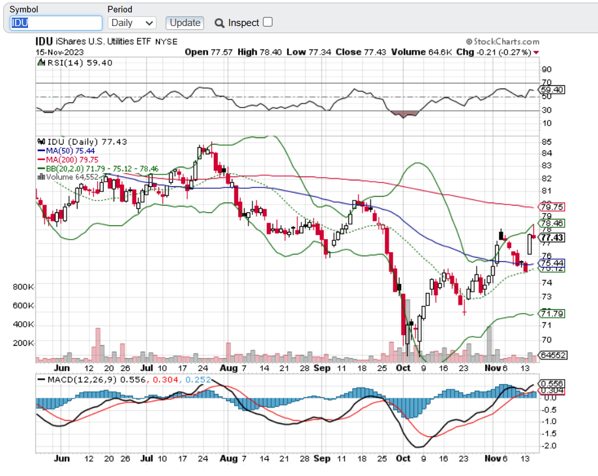
Task: Click the red MA(200) legend swatch
Action: point(40,159)
